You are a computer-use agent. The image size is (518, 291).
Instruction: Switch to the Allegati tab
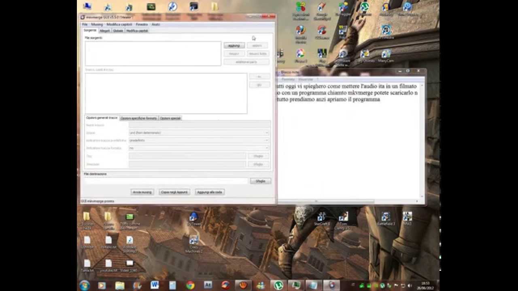click(105, 31)
